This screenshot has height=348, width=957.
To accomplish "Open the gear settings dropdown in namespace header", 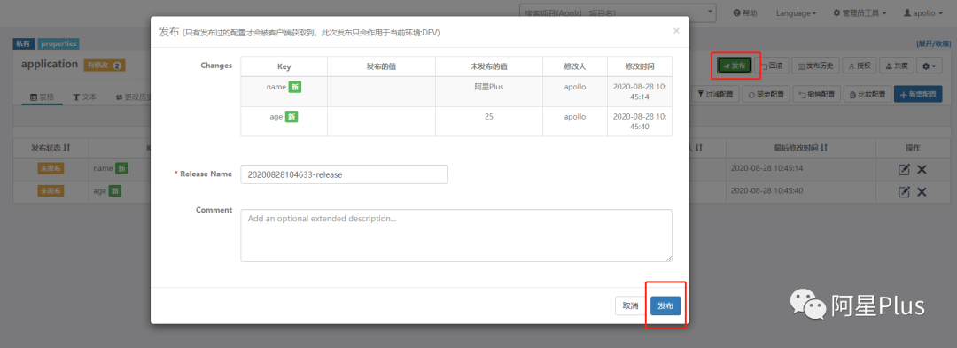I will coord(930,66).
